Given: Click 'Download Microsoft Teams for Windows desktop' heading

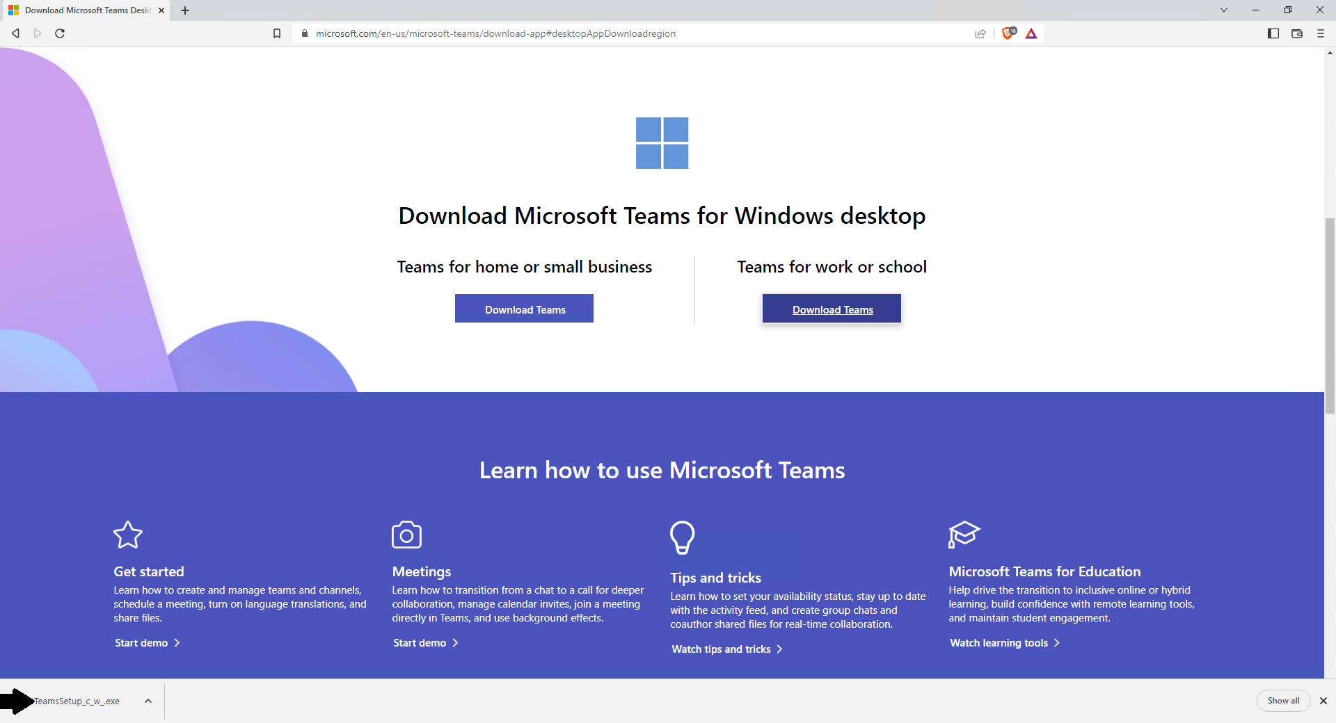Looking at the screenshot, I should point(662,216).
